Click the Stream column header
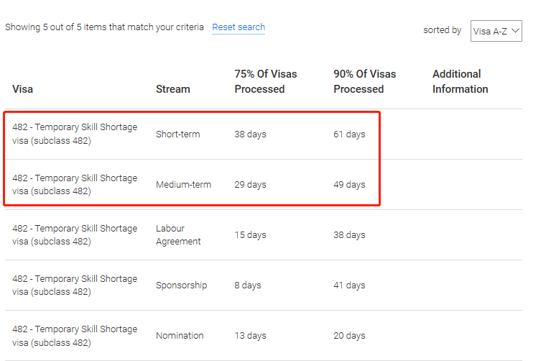This screenshot has height=361, width=546. (x=173, y=89)
